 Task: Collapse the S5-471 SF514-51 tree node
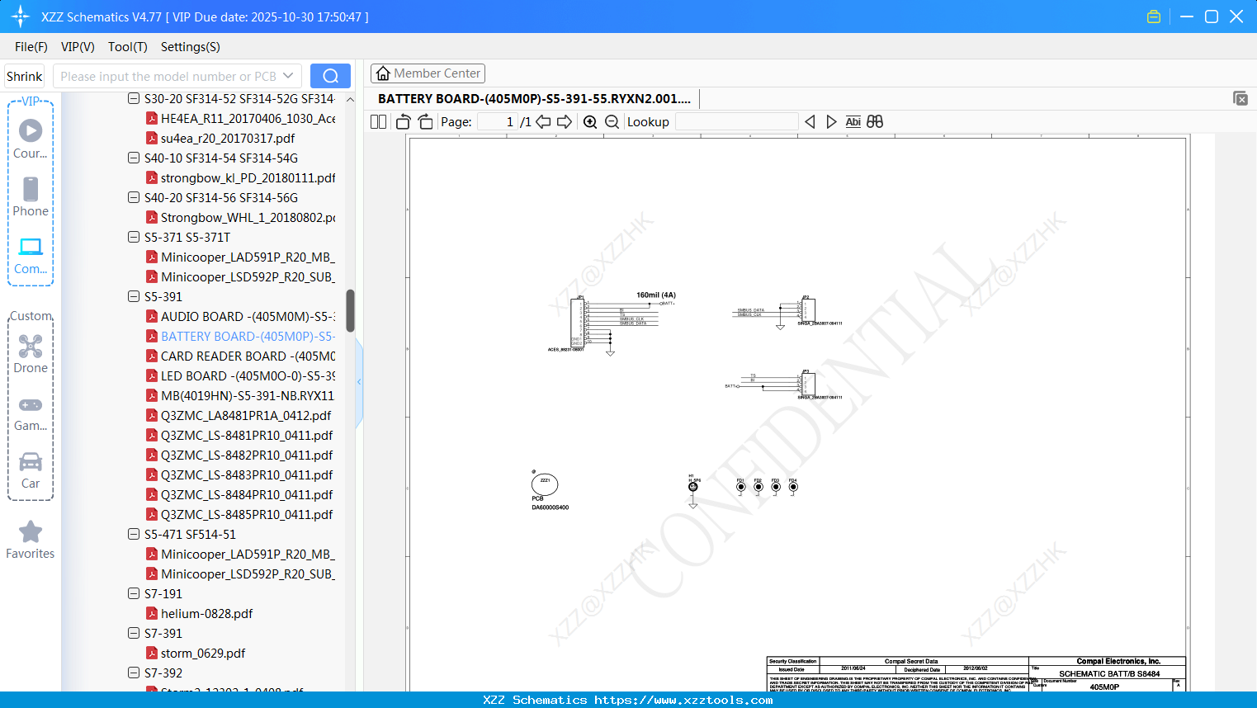[x=134, y=534]
